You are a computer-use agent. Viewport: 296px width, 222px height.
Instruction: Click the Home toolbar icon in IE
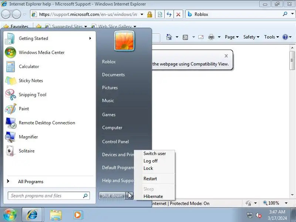tap(169, 37)
